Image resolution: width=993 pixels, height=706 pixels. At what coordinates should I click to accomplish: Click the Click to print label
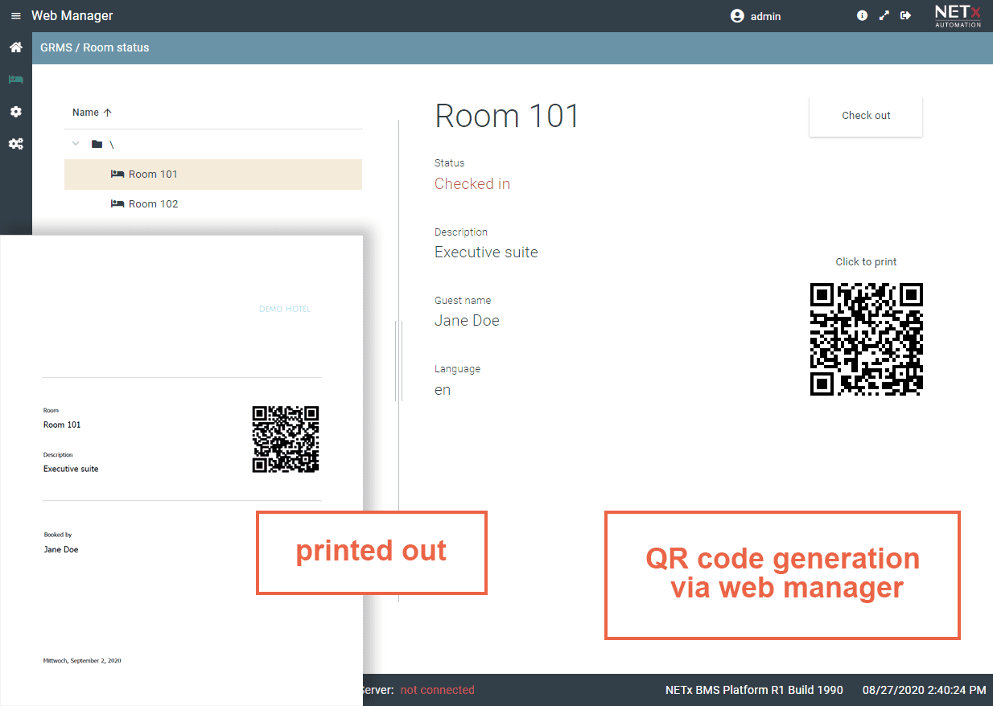click(866, 262)
